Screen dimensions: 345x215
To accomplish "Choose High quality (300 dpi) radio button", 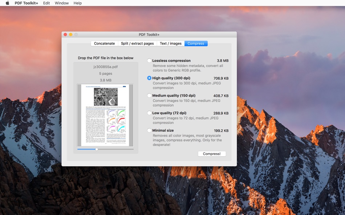I will pos(149,78).
